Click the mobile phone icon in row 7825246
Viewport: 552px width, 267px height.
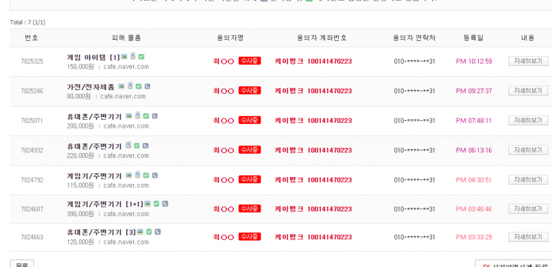pyautogui.click(x=130, y=86)
